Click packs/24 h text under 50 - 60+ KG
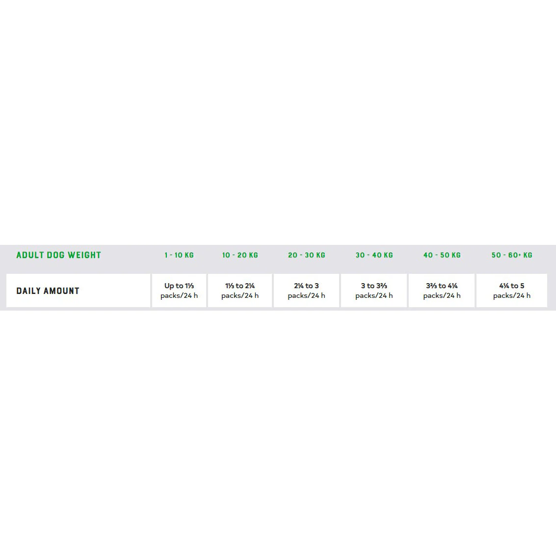The image size is (556, 556). (x=512, y=296)
